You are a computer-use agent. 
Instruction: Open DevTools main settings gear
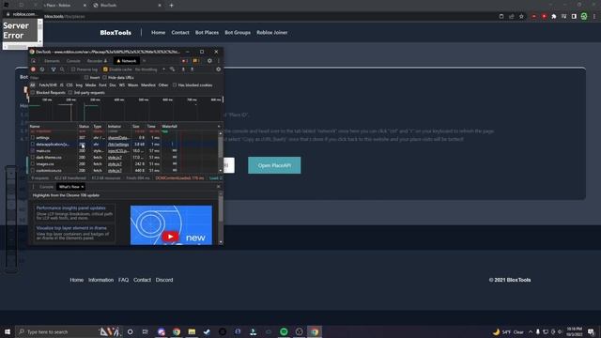pyautogui.click(x=209, y=60)
